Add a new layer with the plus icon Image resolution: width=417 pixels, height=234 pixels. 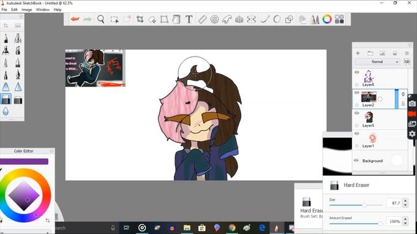358,53
